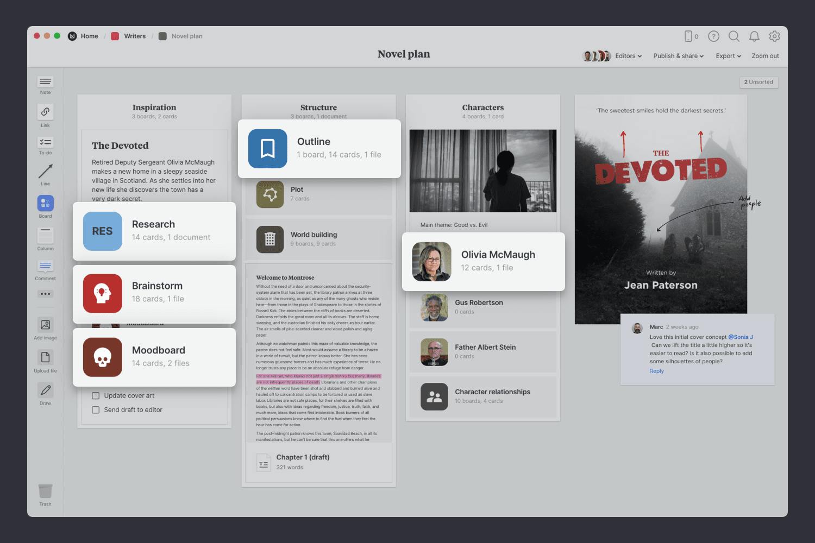
Task: Check the Update cover art task
Action: [96, 395]
